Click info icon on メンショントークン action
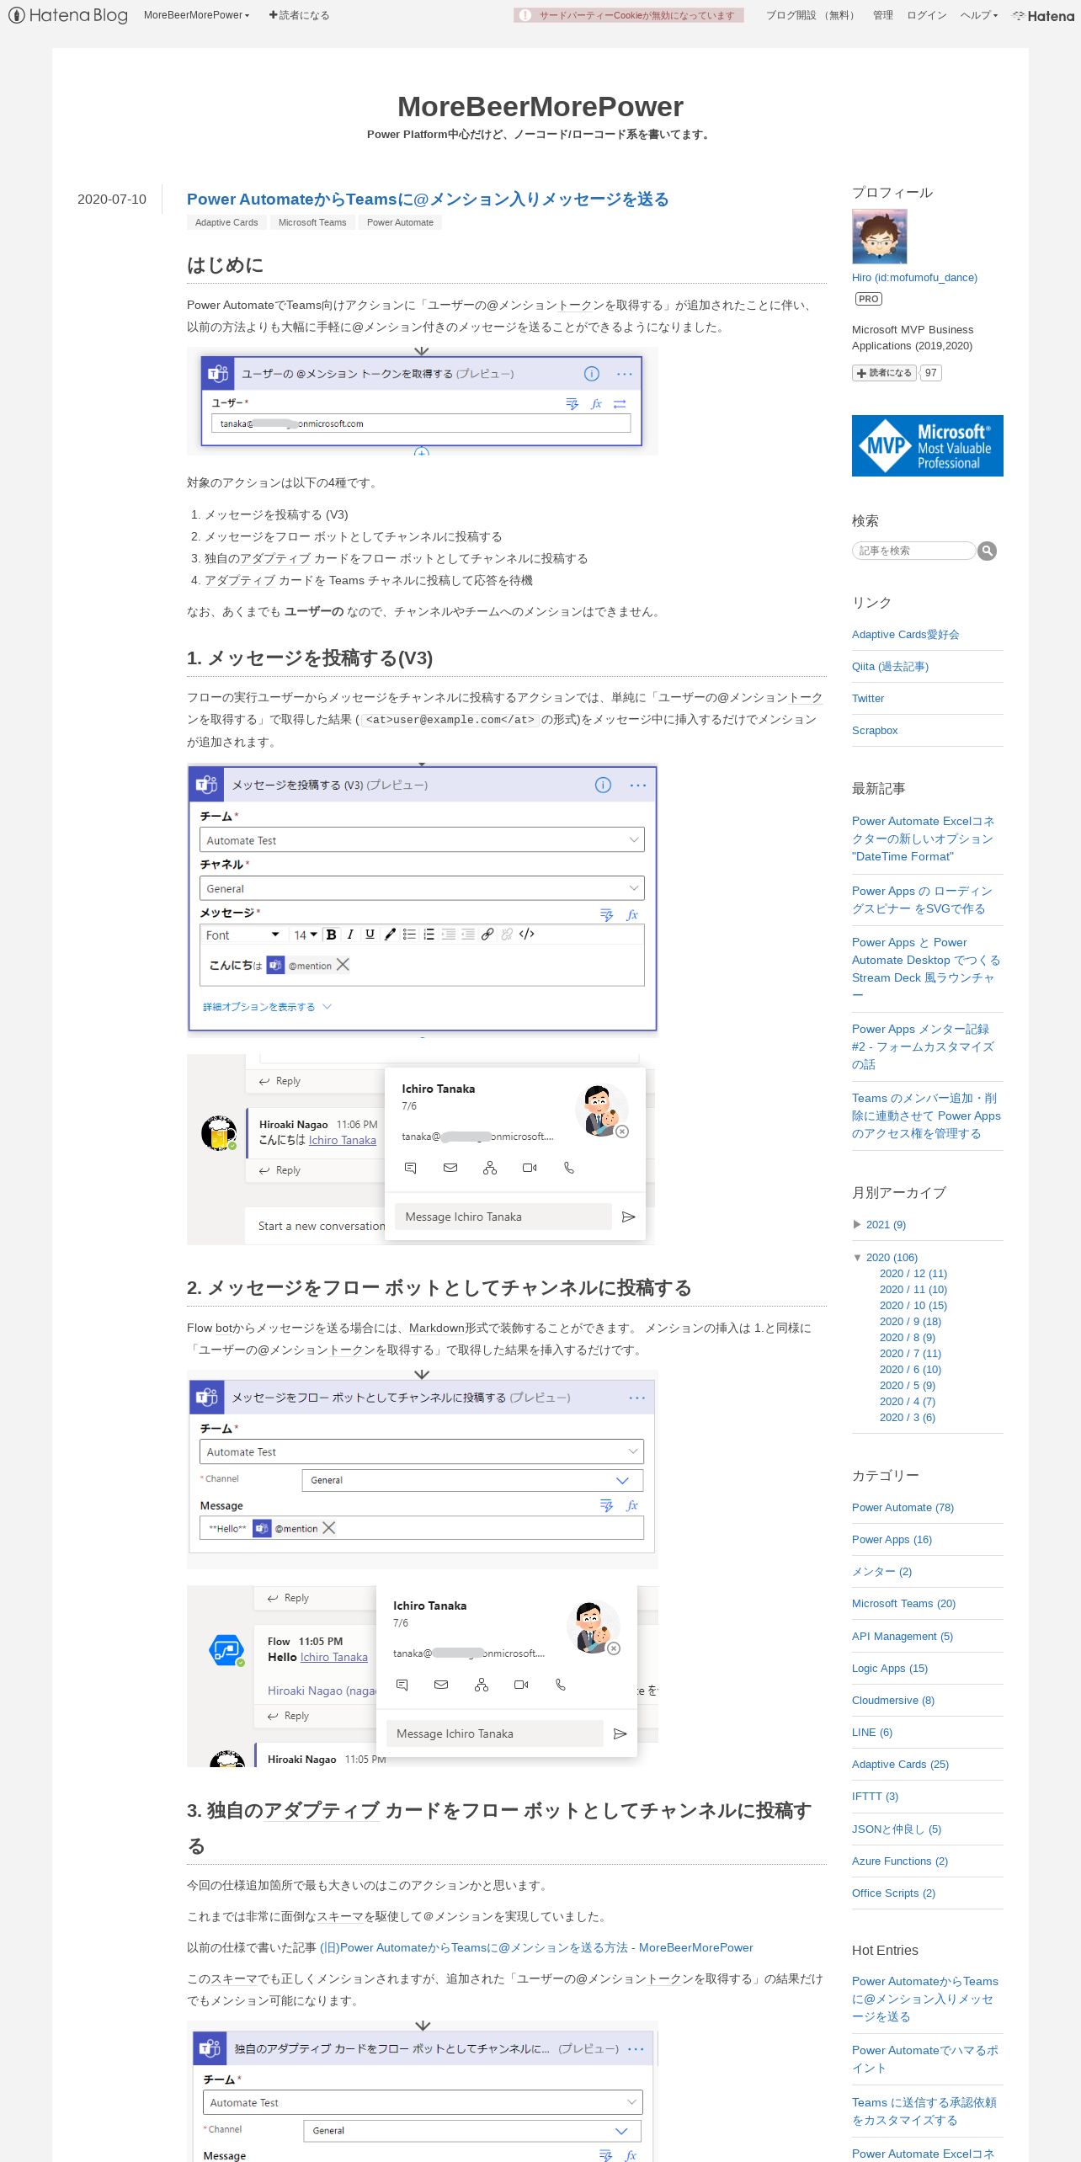 tap(592, 374)
